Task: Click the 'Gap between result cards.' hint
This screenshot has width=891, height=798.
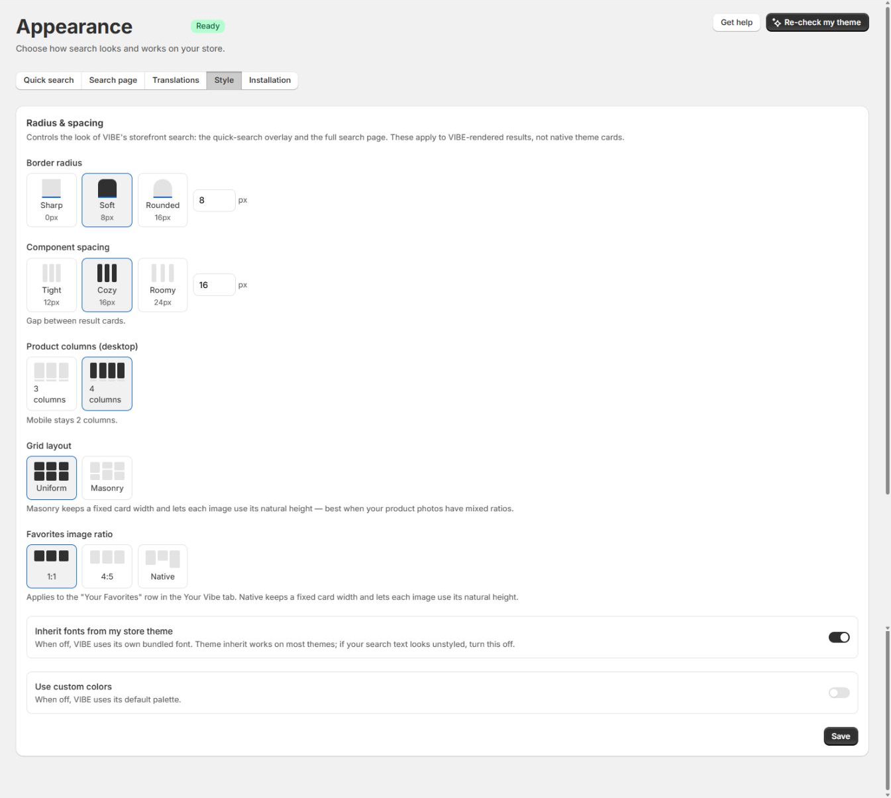Action: (76, 321)
